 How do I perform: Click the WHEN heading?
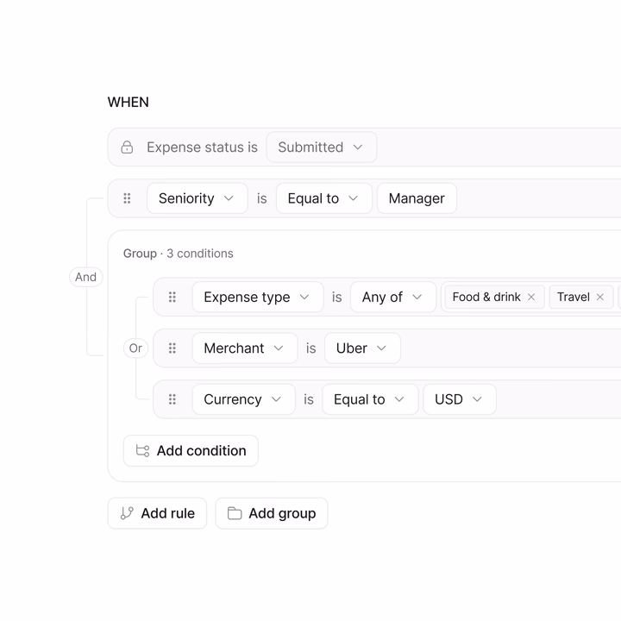coord(128,102)
